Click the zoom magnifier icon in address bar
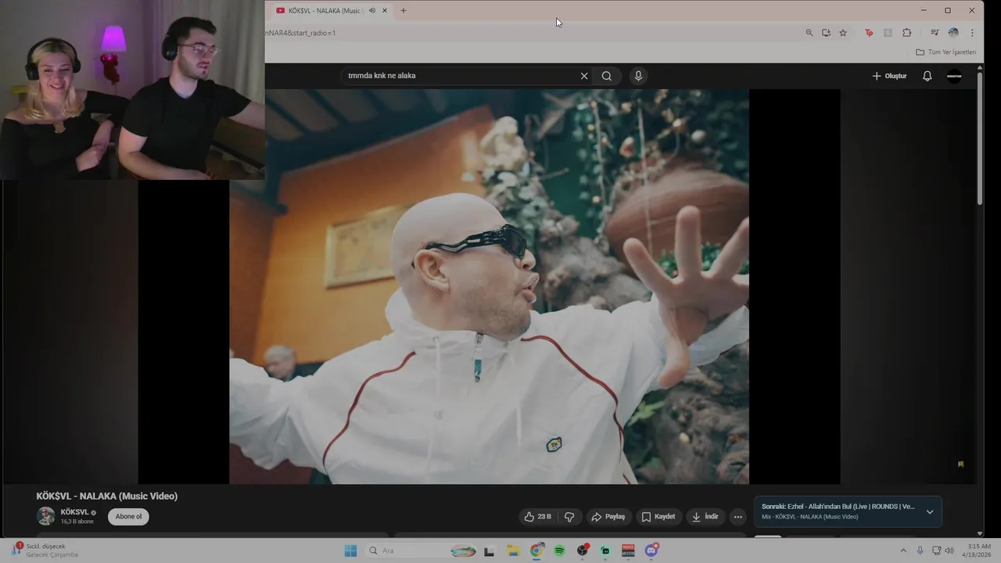Image resolution: width=1001 pixels, height=563 pixels. tap(809, 33)
